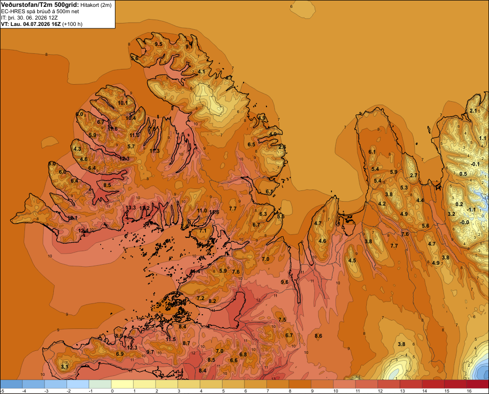The image size is (489, 394).
Task: Click the 10.4 temperature label in the Westfjords
Action: (131, 118)
